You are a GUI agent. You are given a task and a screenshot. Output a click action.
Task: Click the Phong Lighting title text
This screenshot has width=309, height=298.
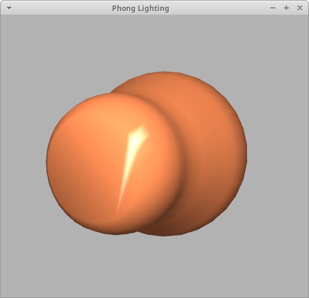click(x=141, y=9)
